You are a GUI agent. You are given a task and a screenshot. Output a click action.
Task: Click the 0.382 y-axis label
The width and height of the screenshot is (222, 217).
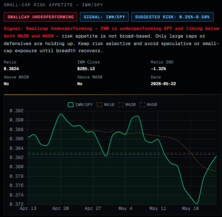coord(16,157)
